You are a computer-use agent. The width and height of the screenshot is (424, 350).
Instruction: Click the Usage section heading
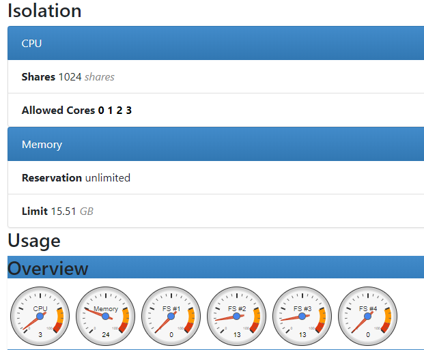point(33,241)
